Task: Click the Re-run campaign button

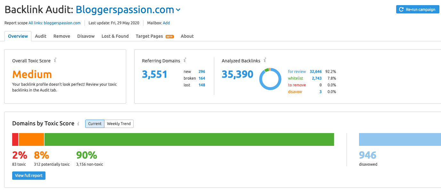Action: click(x=418, y=9)
